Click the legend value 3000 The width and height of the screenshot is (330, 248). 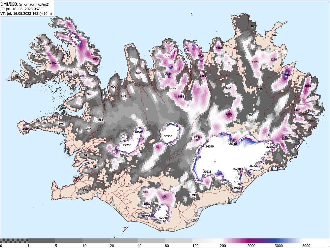point(279,246)
